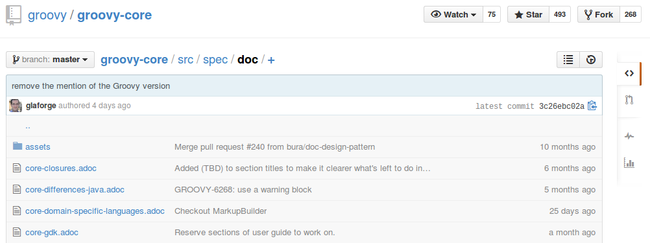This screenshot has height=243, width=650.
Task: Open the groovy-core repository title link
Action: tap(114, 16)
